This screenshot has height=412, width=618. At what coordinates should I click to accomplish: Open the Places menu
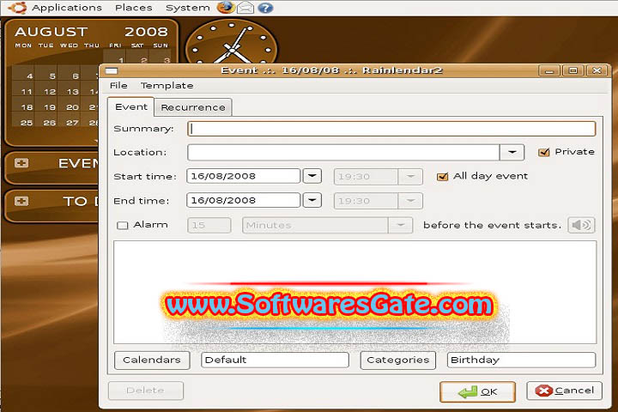(134, 8)
